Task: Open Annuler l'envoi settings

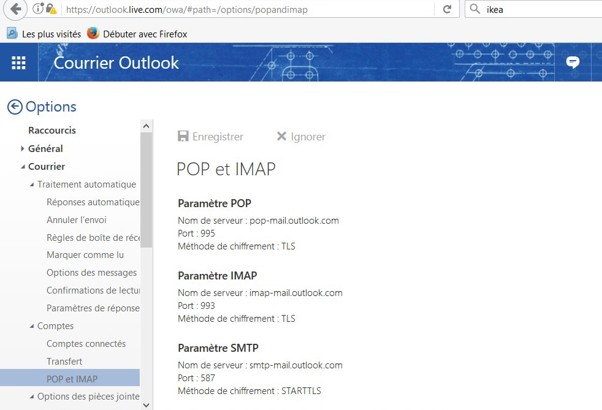Action: pyautogui.click(x=77, y=220)
